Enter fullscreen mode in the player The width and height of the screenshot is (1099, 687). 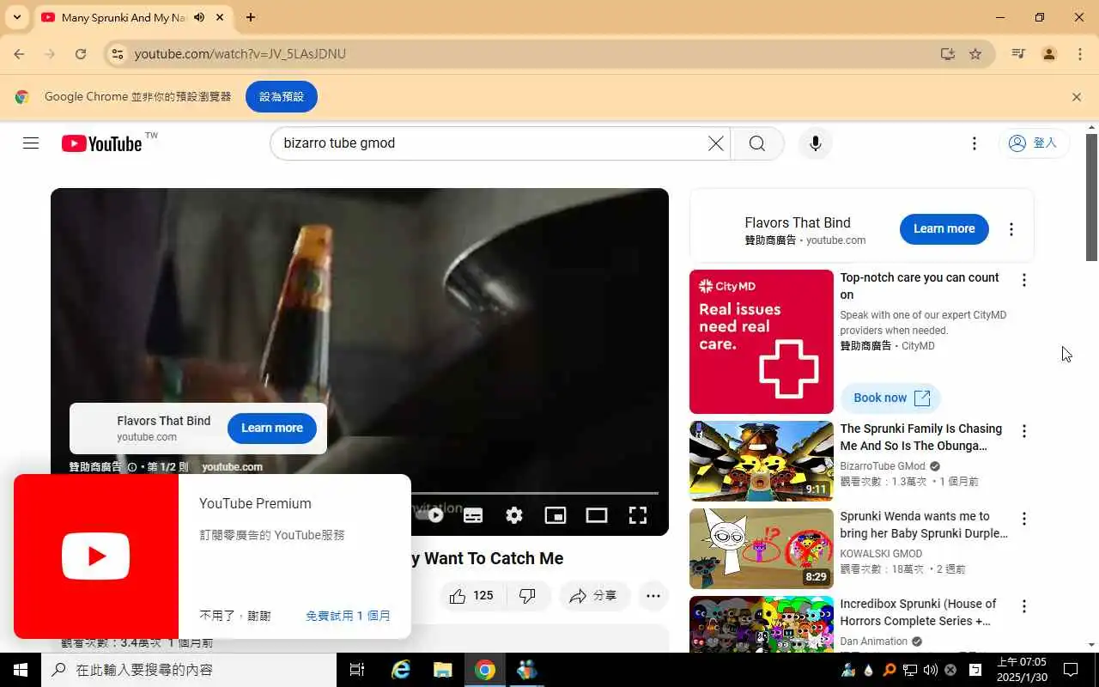(638, 515)
